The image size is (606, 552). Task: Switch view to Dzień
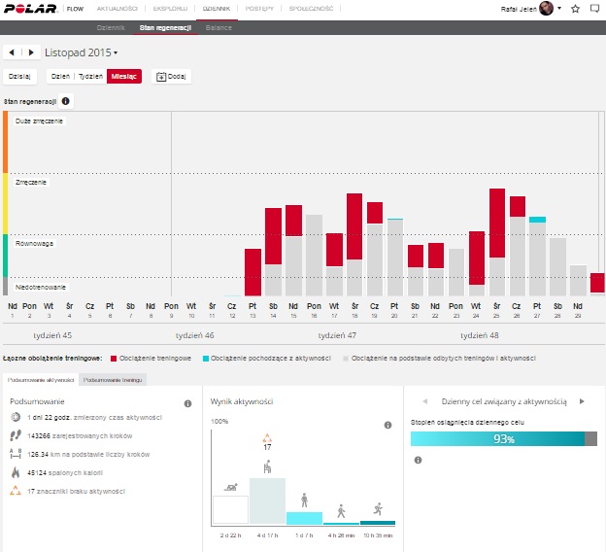click(x=60, y=76)
